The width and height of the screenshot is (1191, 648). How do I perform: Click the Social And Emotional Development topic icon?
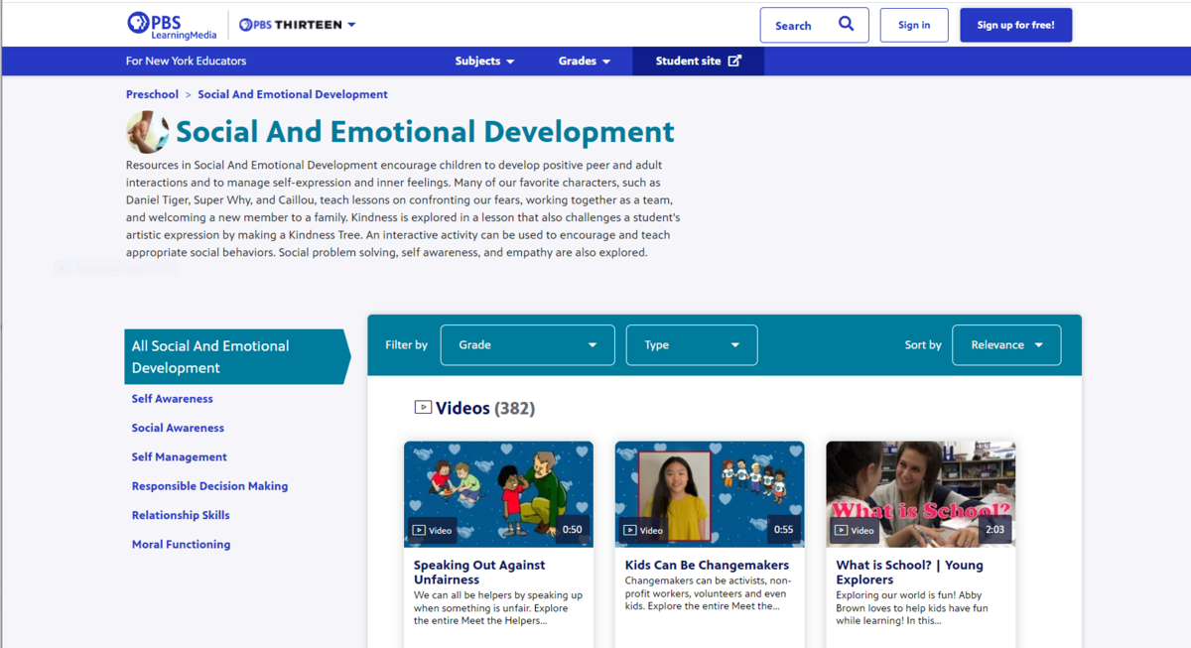click(147, 130)
